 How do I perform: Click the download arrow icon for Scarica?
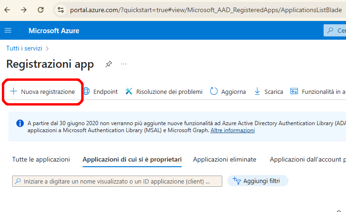[257, 92]
